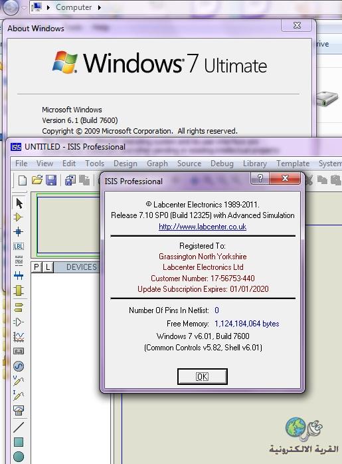Click the 'Release 7.10 SP0 (Build 12325)' text
The width and height of the screenshot is (342, 464).
click(x=161, y=215)
